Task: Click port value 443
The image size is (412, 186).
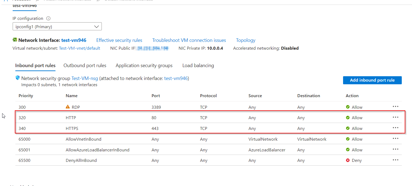Action: [155, 129]
